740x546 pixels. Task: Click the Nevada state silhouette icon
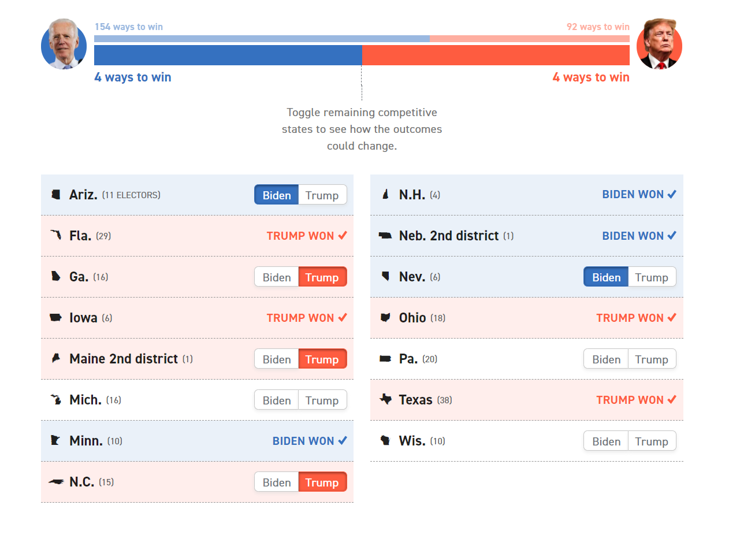385,277
